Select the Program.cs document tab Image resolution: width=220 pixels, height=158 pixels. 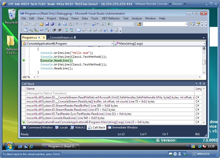(x=29, y=38)
